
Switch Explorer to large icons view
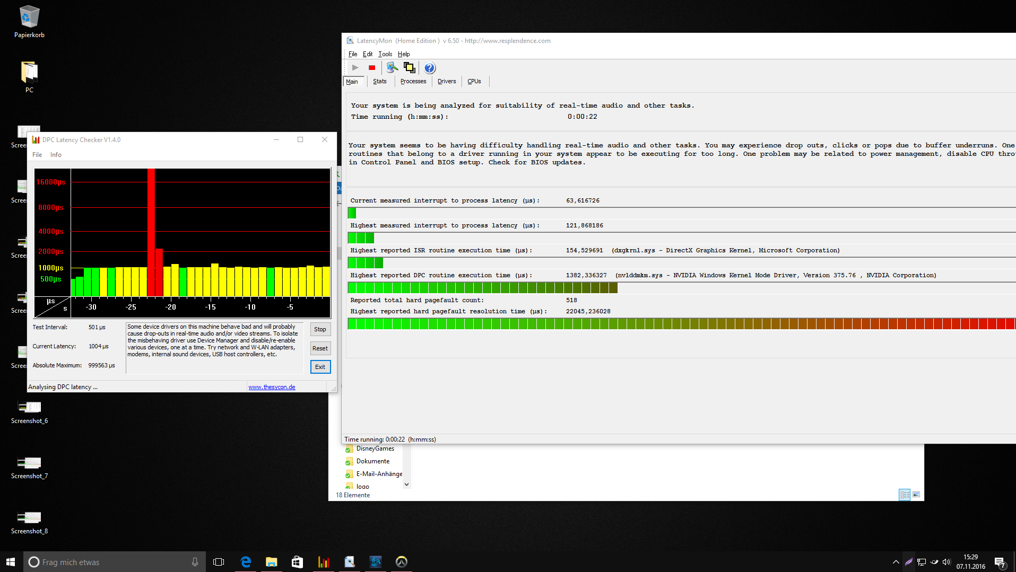(x=916, y=495)
